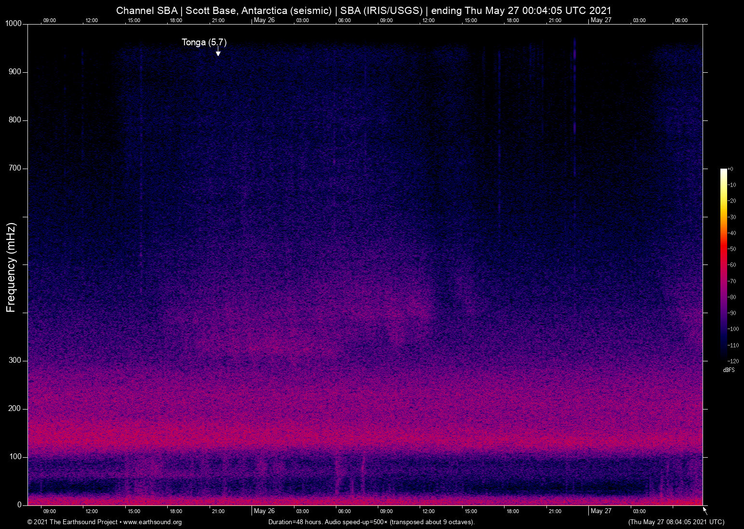744x529 pixels.
Task: Click the dBFS unit label below colorbar
Action: click(x=728, y=370)
